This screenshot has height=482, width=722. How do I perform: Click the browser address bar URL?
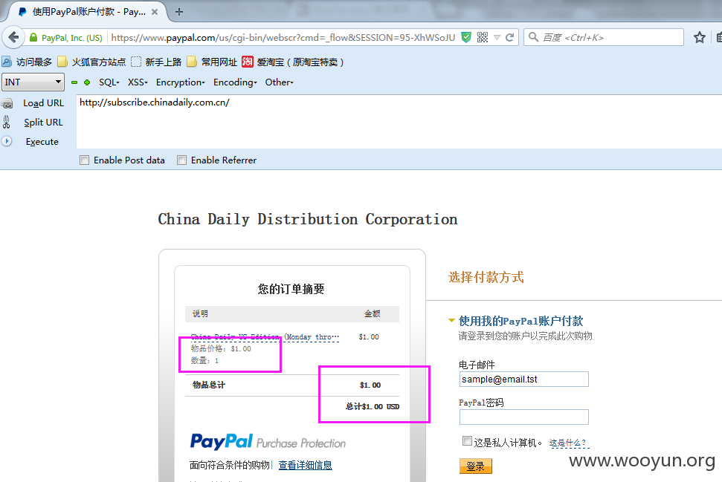pyautogui.click(x=283, y=37)
